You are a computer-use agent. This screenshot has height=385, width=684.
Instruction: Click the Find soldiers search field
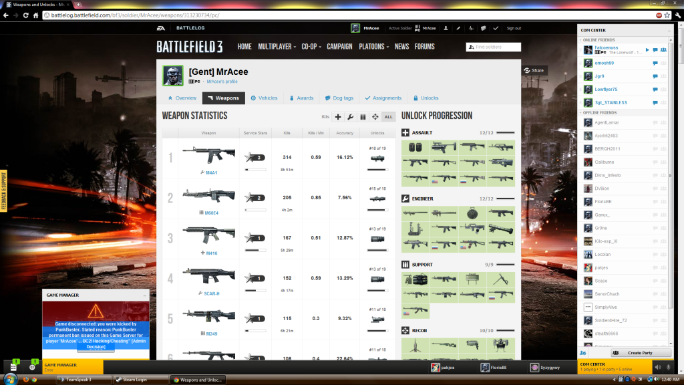click(x=494, y=47)
